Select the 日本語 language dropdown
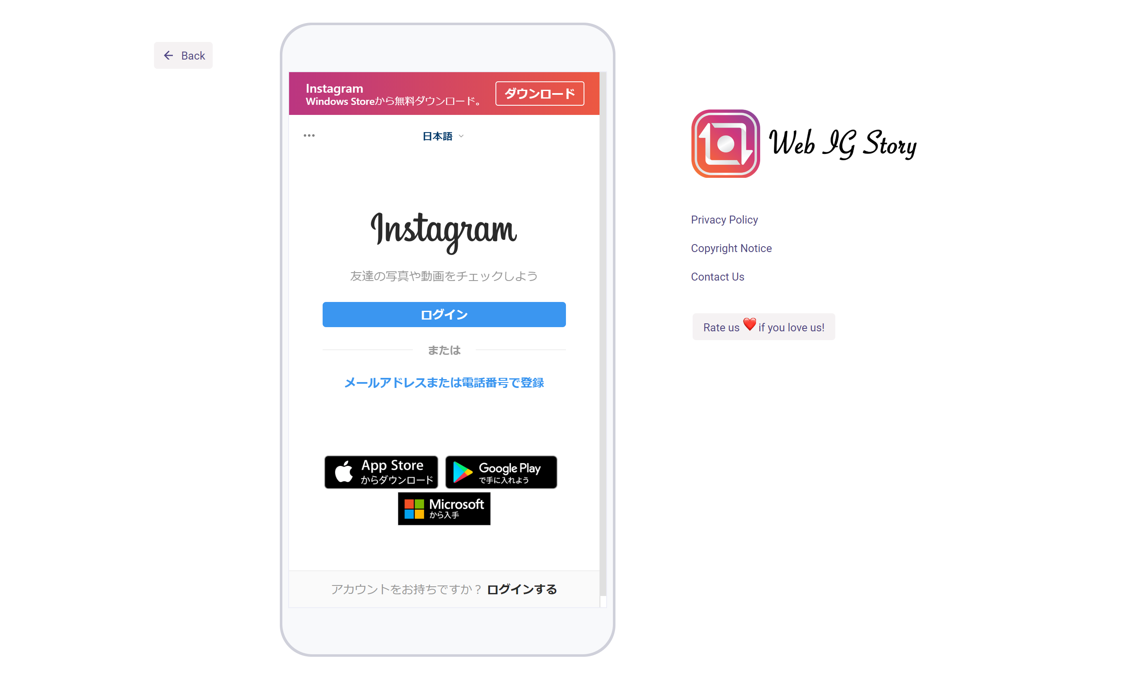Image resolution: width=1147 pixels, height=679 pixels. 443,136
